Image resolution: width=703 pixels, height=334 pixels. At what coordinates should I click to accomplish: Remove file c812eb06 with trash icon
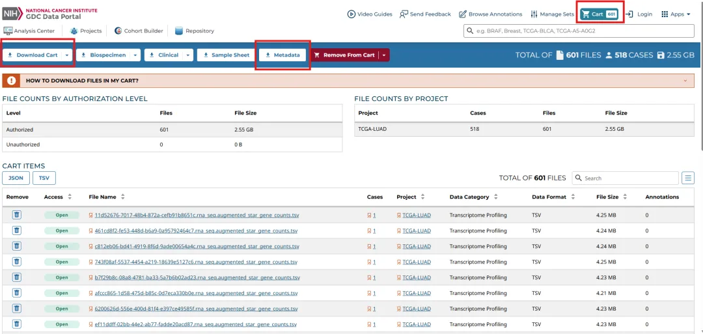[16, 246]
